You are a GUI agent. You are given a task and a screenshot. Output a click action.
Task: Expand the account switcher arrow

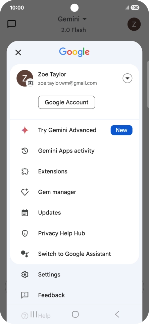tap(128, 78)
